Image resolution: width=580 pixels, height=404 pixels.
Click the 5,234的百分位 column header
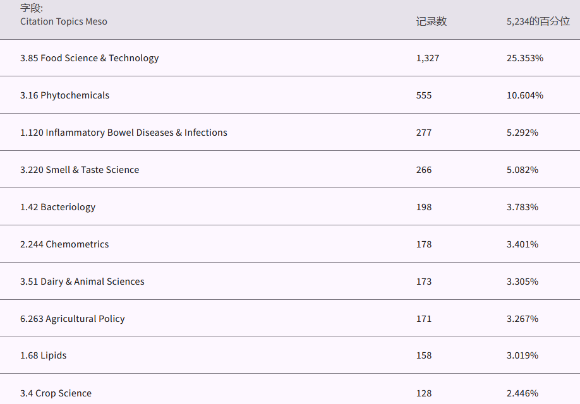click(x=538, y=21)
